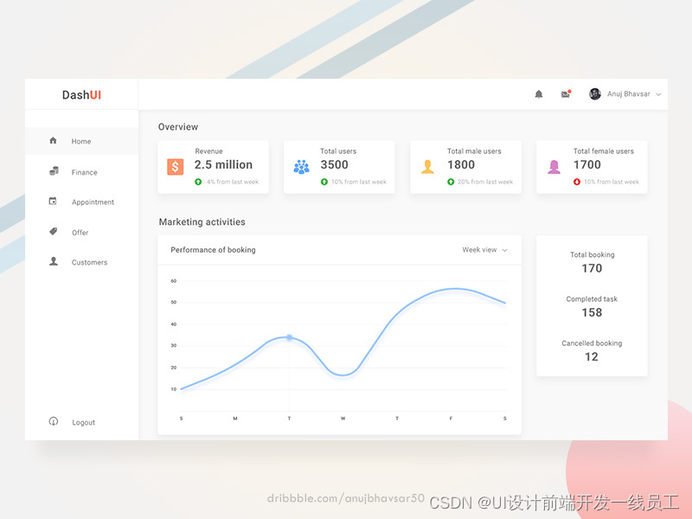Click the Finance coins icon
Screen dimensions: 692x519
coord(54,170)
